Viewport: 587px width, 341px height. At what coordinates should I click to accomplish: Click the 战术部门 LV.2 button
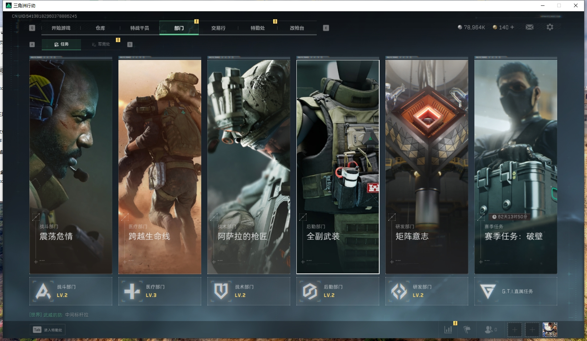coord(249,291)
